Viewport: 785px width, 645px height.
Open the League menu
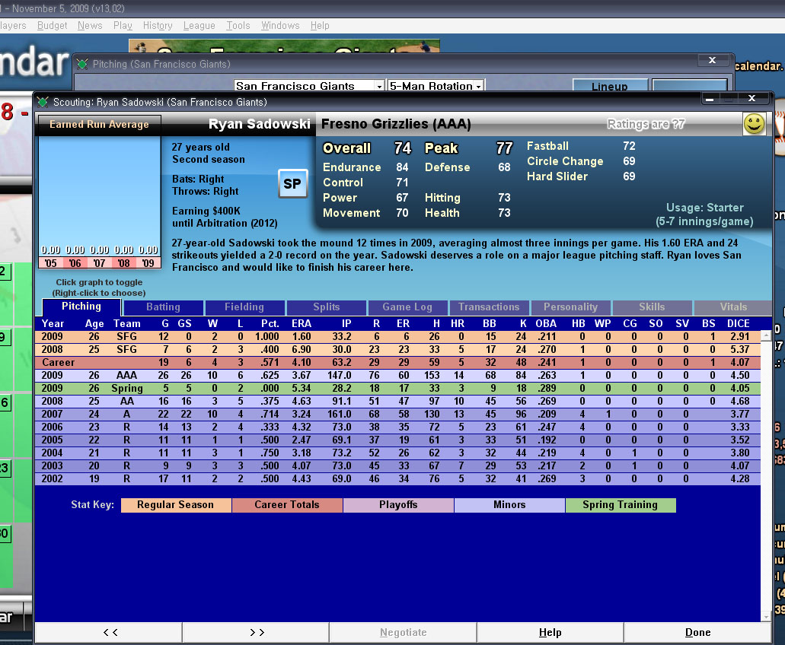(x=199, y=26)
